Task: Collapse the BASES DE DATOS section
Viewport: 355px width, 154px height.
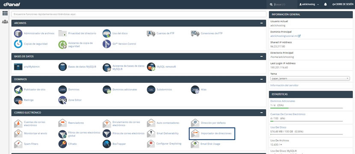Action: 262,56
